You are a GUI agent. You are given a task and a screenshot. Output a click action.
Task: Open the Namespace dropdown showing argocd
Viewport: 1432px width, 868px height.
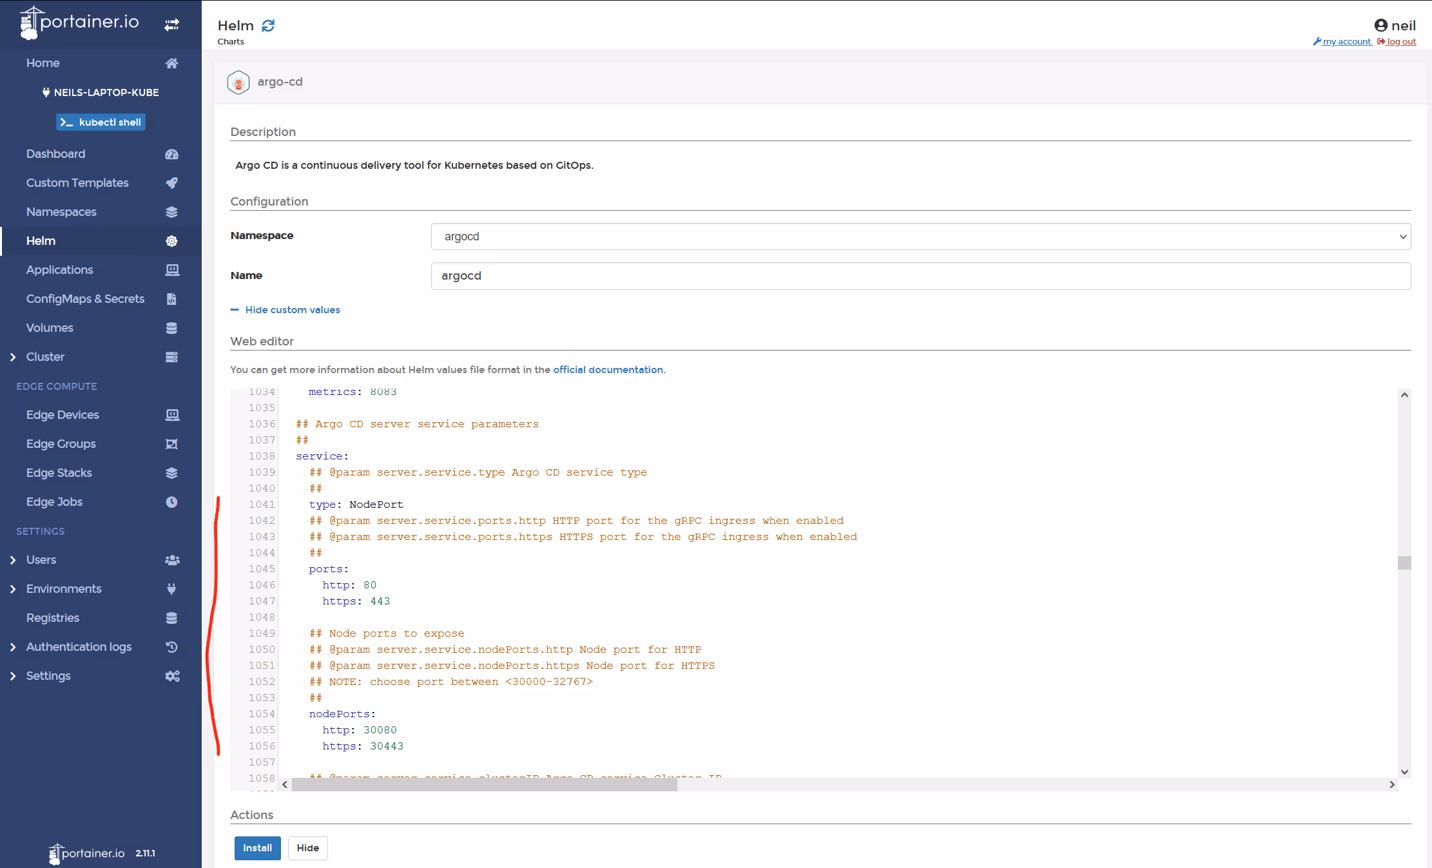pyautogui.click(x=921, y=236)
